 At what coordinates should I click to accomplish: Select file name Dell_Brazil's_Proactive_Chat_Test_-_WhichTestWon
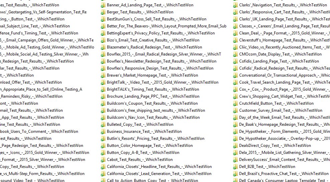pyautogui.click(x=284, y=174)
